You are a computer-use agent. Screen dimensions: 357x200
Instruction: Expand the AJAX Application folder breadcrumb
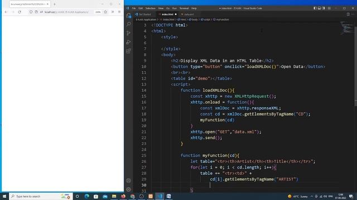146,19
